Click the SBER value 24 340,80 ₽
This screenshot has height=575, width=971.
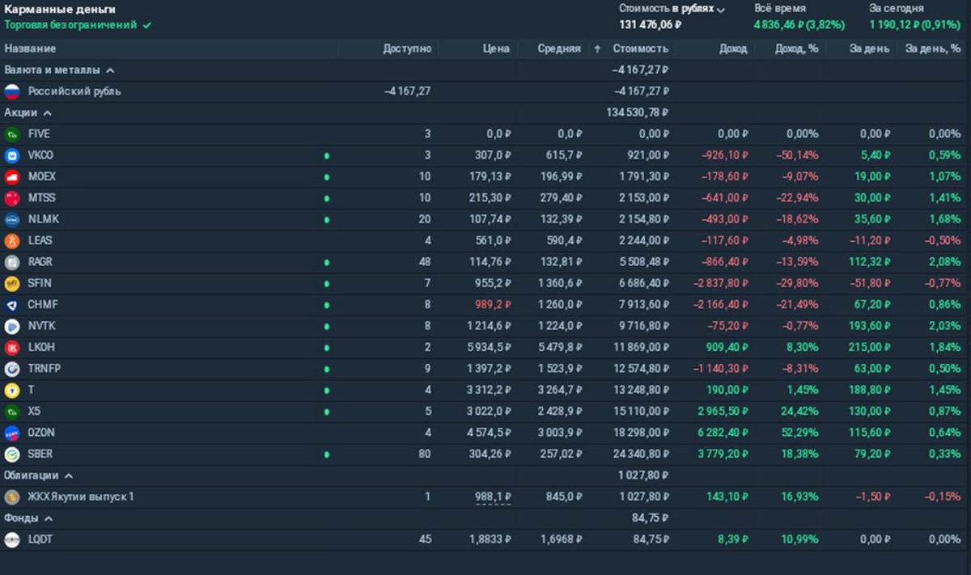[x=644, y=455]
